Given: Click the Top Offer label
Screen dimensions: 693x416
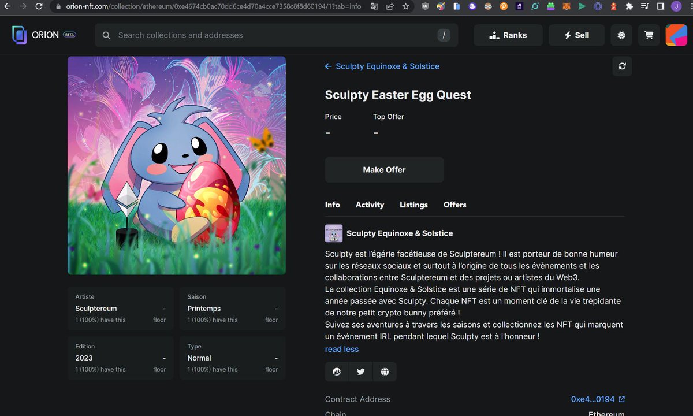Looking at the screenshot, I should pos(389,117).
